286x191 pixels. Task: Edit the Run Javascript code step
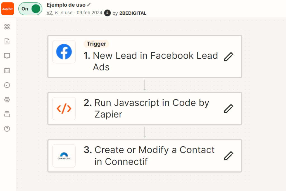click(228, 108)
